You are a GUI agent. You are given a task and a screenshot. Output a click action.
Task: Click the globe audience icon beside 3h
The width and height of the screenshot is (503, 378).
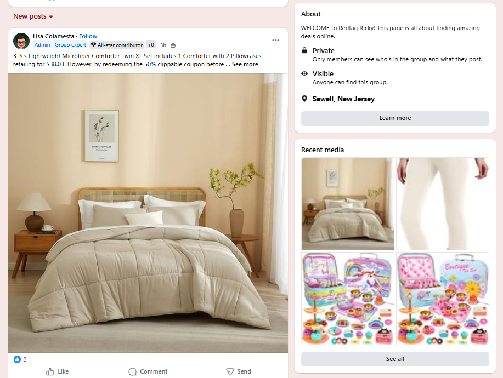pyautogui.click(x=173, y=45)
